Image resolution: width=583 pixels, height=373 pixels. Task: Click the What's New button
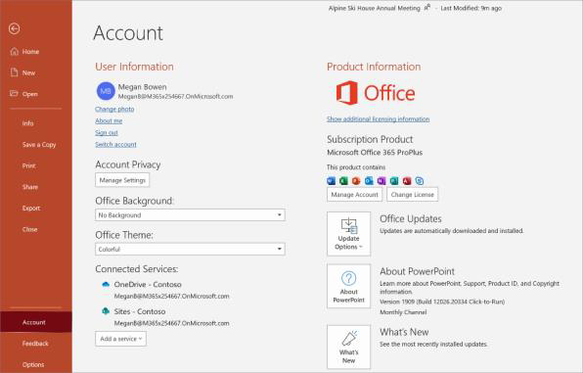(x=349, y=347)
